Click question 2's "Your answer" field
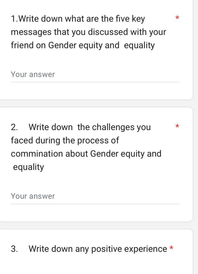This screenshot has height=274, width=198. pyautogui.click(x=95, y=196)
